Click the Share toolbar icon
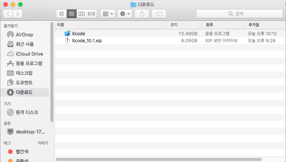The height and width of the screenshot is (162, 286). pos(142,14)
